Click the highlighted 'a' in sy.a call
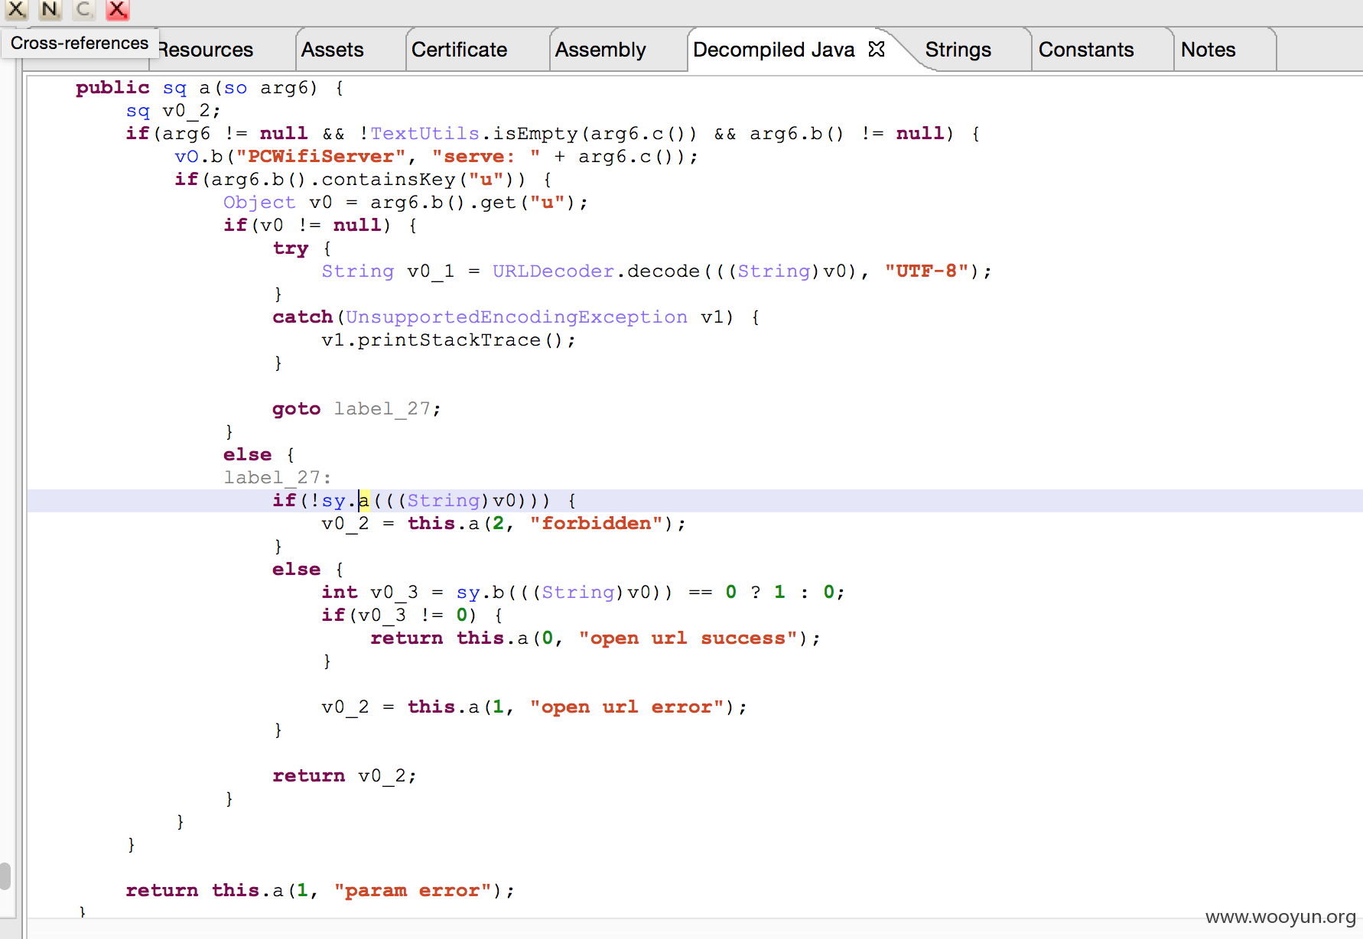Image resolution: width=1363 pixels, height=939 pixels. click(363, 501)
